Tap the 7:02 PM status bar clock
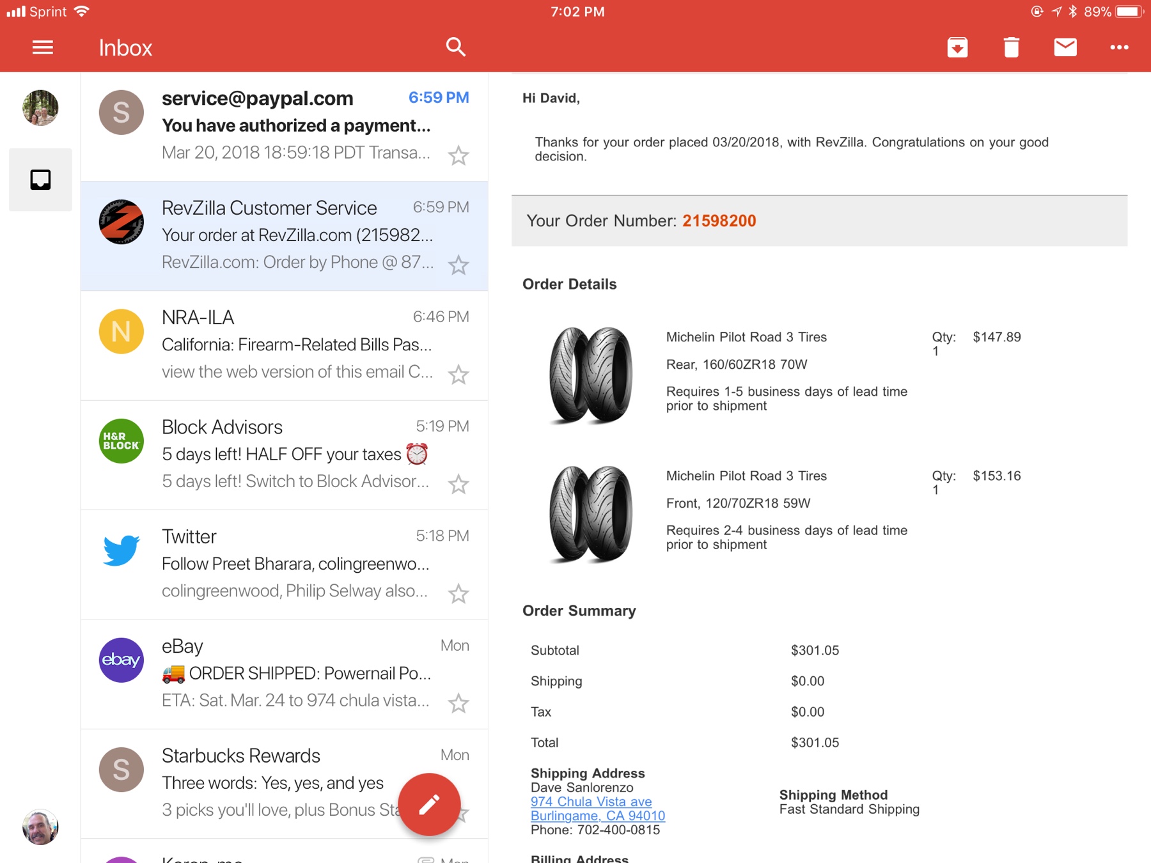This screenshot has width=1151, height=863. coord(577,12)
